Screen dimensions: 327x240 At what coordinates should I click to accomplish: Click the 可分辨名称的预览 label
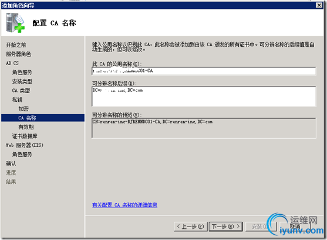117,115
